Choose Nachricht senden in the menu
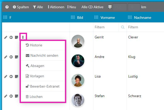This screenshot has width=164, height=110. (x=42, y=55)
